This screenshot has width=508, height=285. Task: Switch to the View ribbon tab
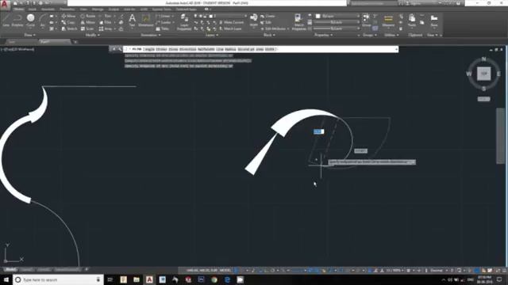pyautogui.click(x=83, y=9)
